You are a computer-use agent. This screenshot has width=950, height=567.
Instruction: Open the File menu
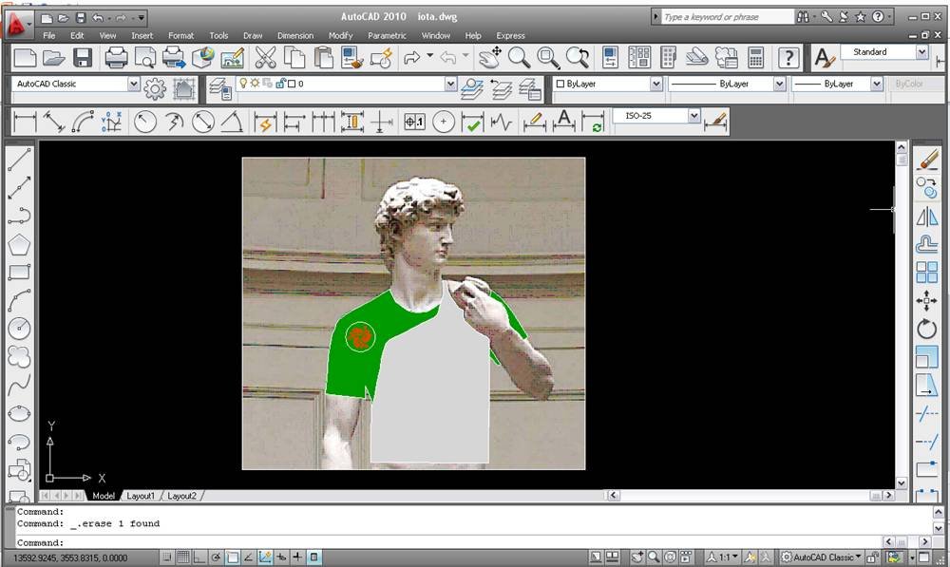[49, 36]
